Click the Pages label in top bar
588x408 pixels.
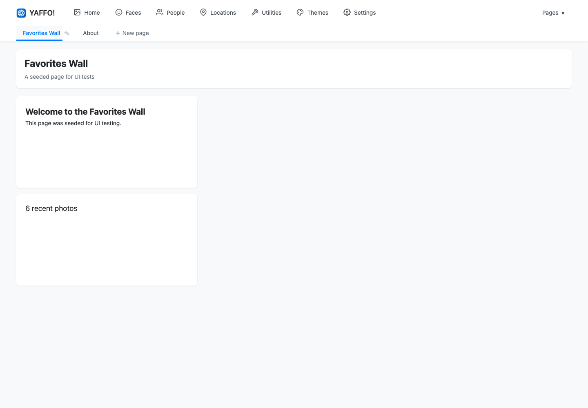point(550,13)
